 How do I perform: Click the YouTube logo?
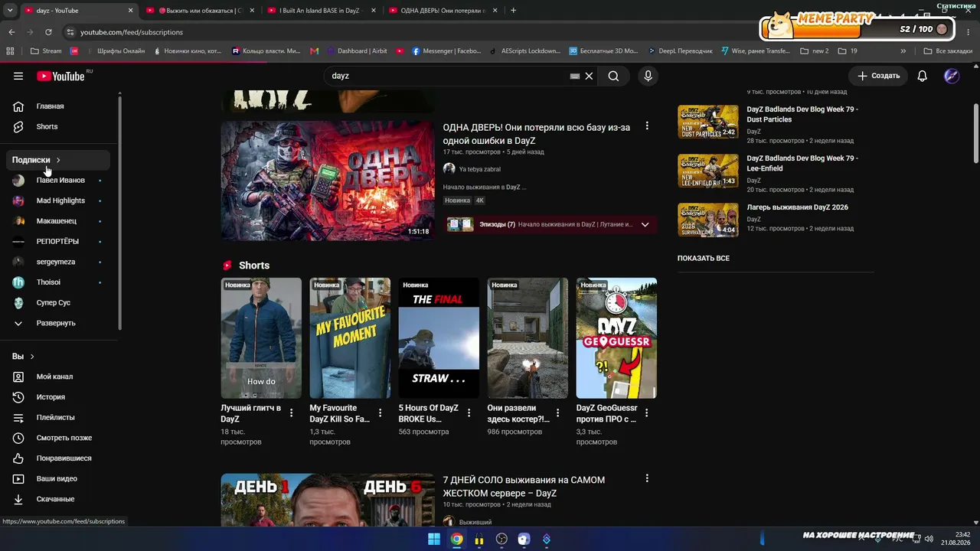(x=60, y=76)
